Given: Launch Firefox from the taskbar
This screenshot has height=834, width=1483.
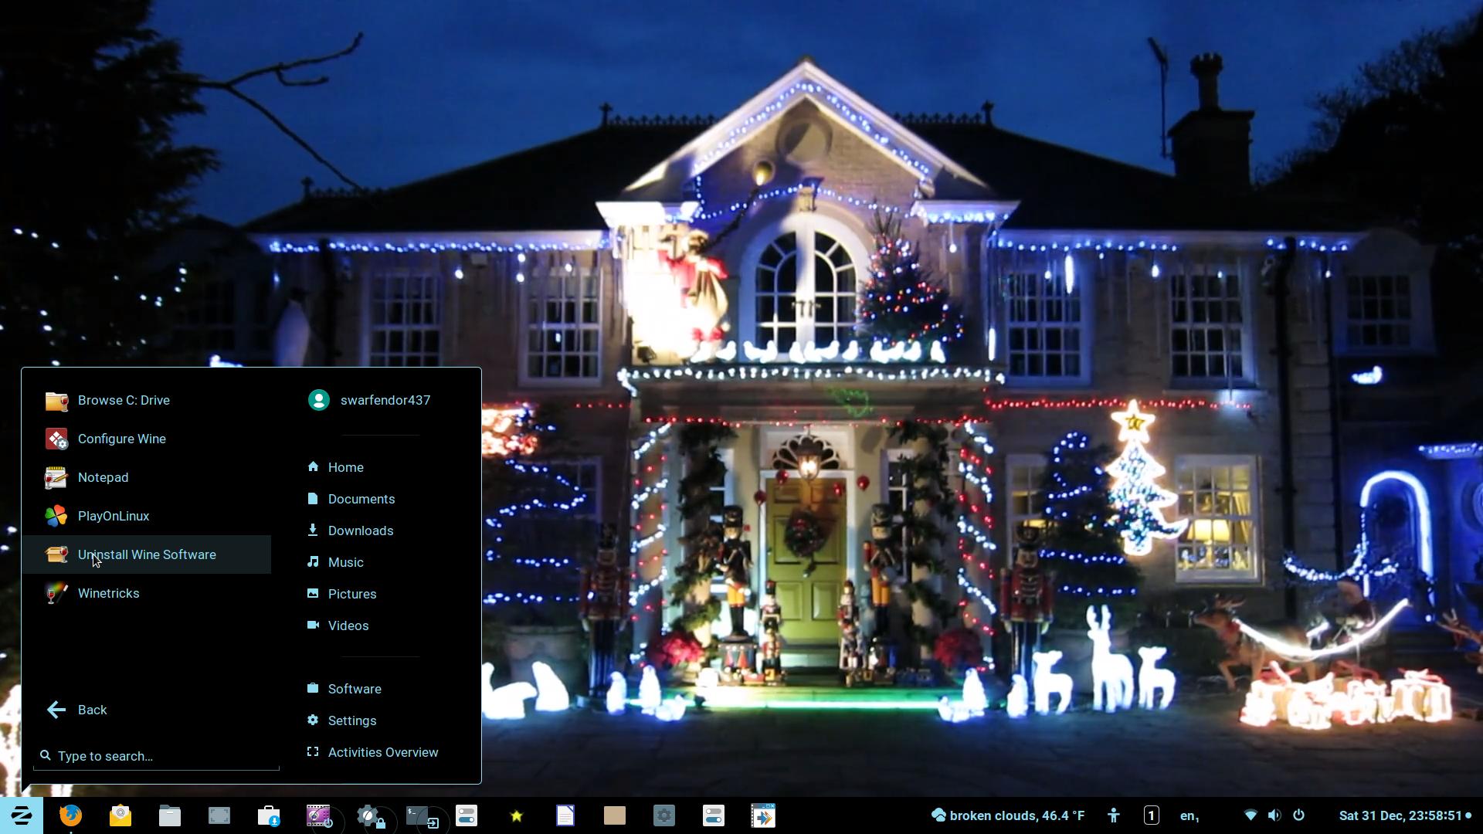Looking at the screenshot, I should 70,815.
